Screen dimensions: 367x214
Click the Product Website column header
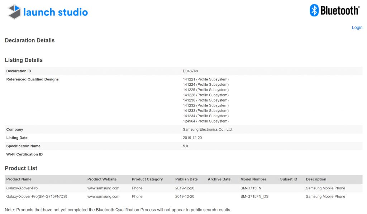(102, 179)
